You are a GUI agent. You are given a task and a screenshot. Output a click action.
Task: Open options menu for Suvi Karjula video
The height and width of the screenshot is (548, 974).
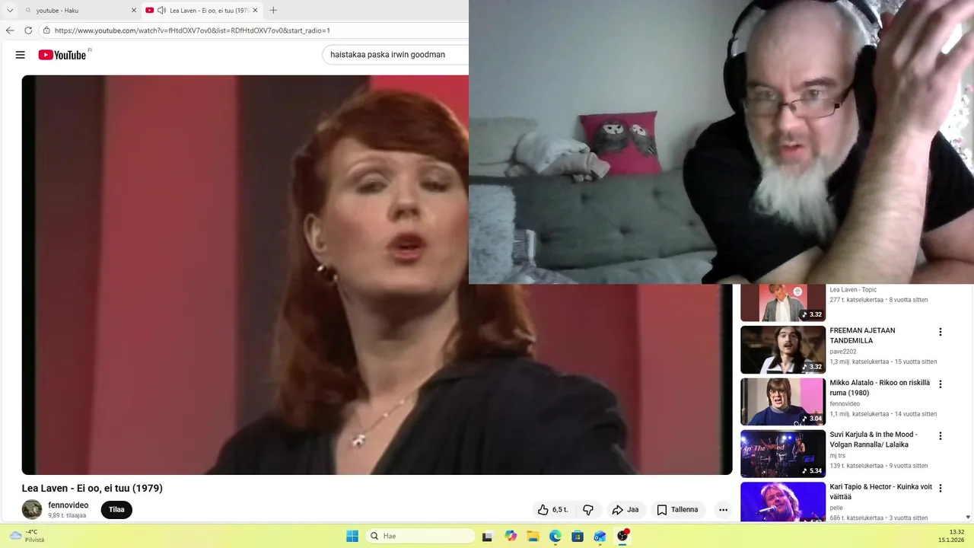point(941,436)
